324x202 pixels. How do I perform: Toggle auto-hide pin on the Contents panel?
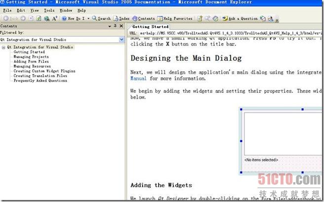(x=115, y=26)
